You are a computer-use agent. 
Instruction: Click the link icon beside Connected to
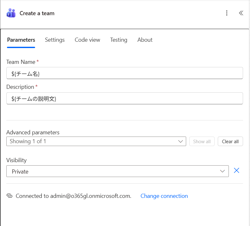click(9, 196)
